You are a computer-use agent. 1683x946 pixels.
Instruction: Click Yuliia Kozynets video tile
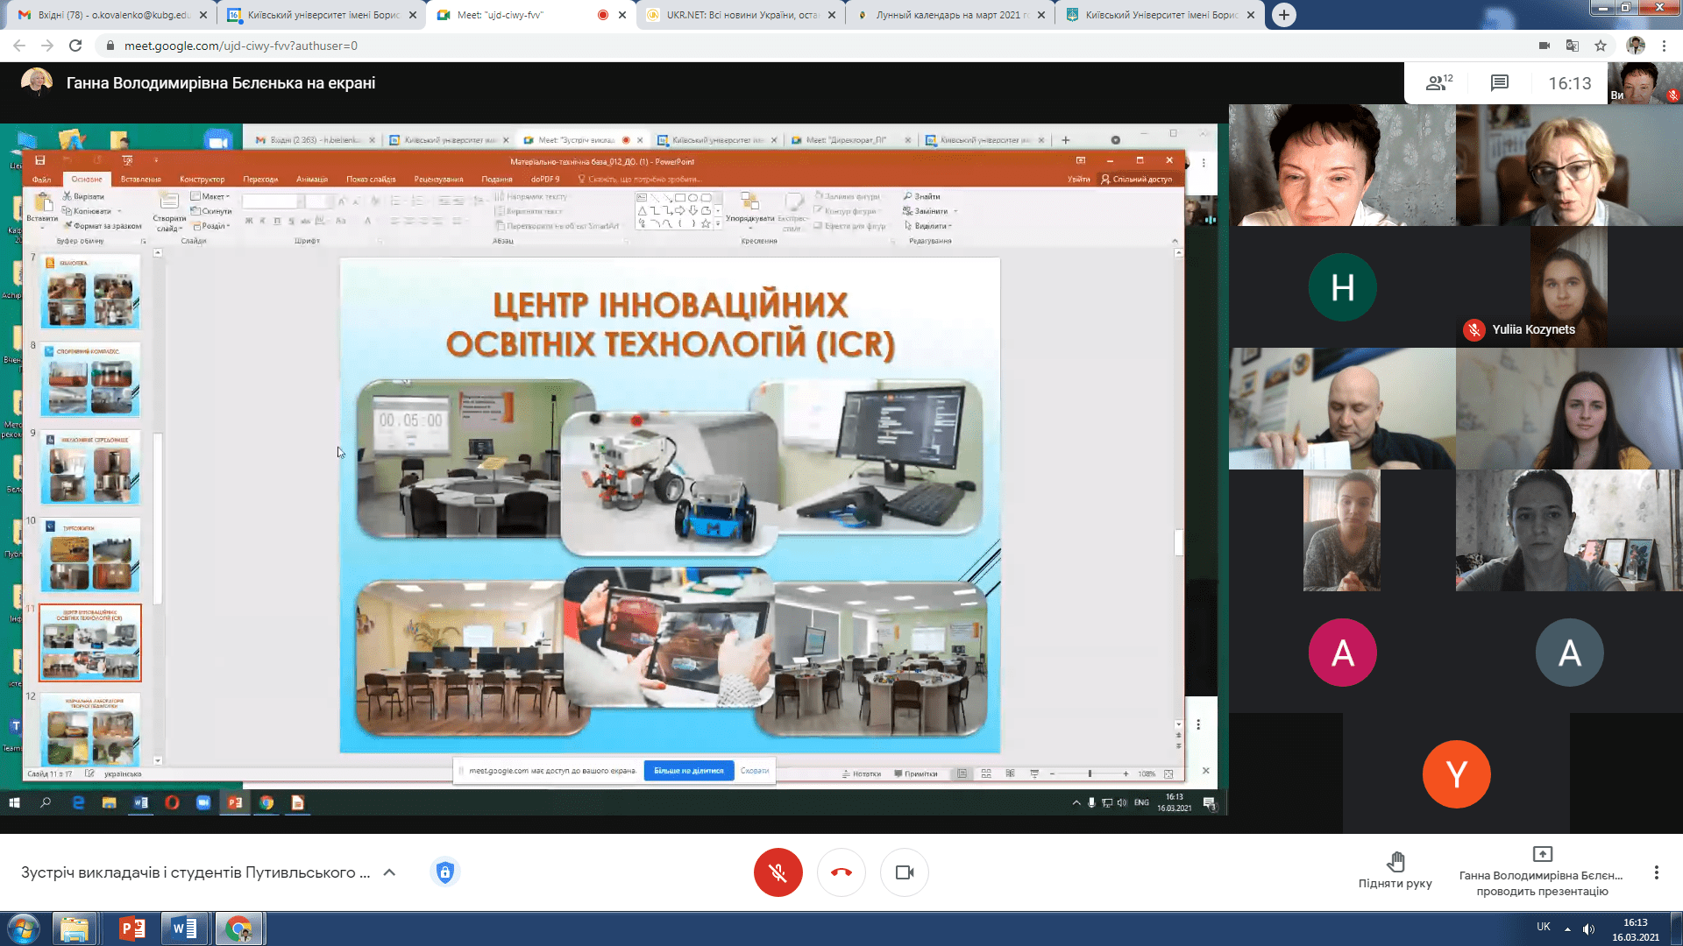pos(1568,287)
